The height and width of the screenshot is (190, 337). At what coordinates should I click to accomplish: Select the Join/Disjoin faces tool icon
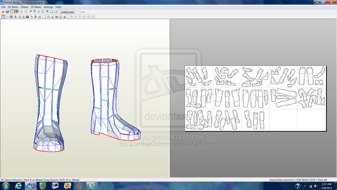click(7, 17)
